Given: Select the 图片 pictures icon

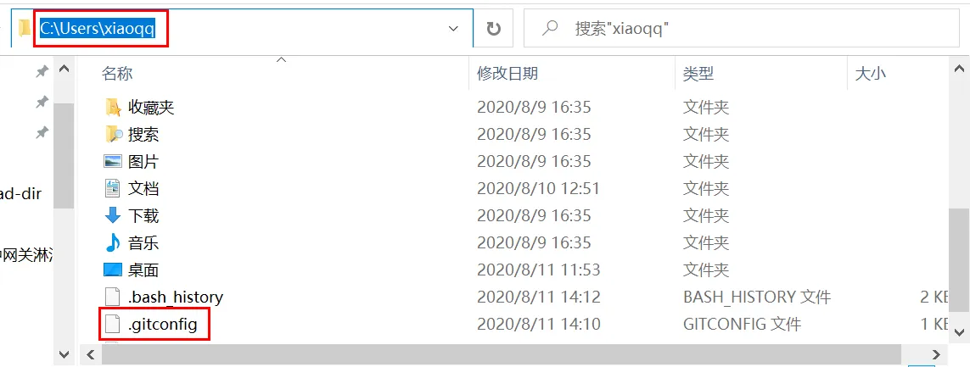Looking at the screenshot, I should pyautogui.click(x=113, y=161).
